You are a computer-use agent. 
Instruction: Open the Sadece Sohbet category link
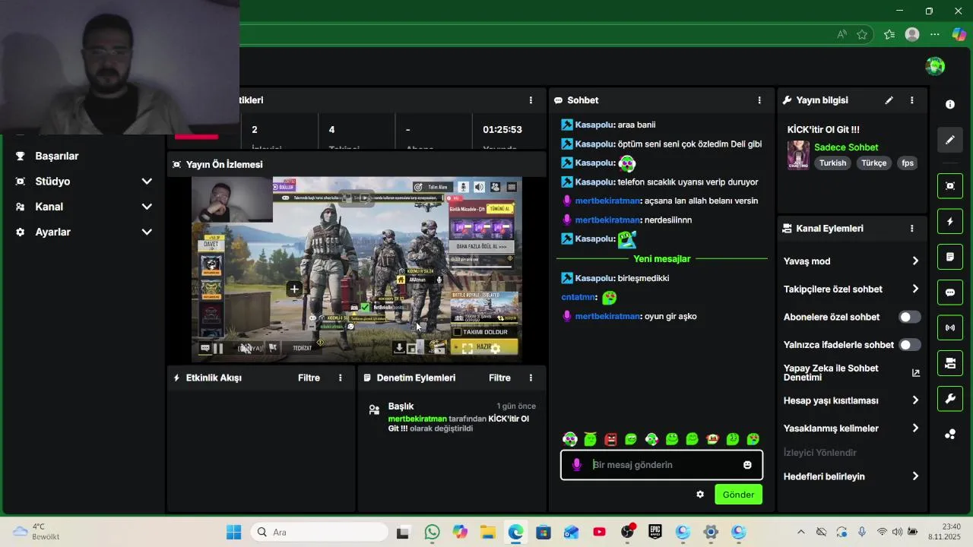tap(846, 147)
